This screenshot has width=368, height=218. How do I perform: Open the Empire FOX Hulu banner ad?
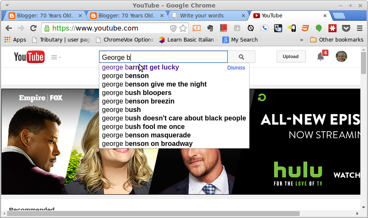pyautogui.click(x=181, y=142)
